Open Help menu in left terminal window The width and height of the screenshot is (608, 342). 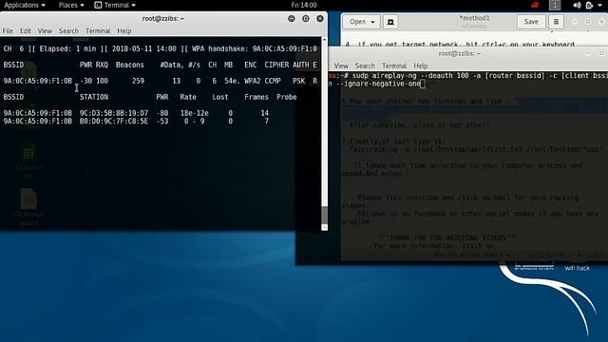124,31
